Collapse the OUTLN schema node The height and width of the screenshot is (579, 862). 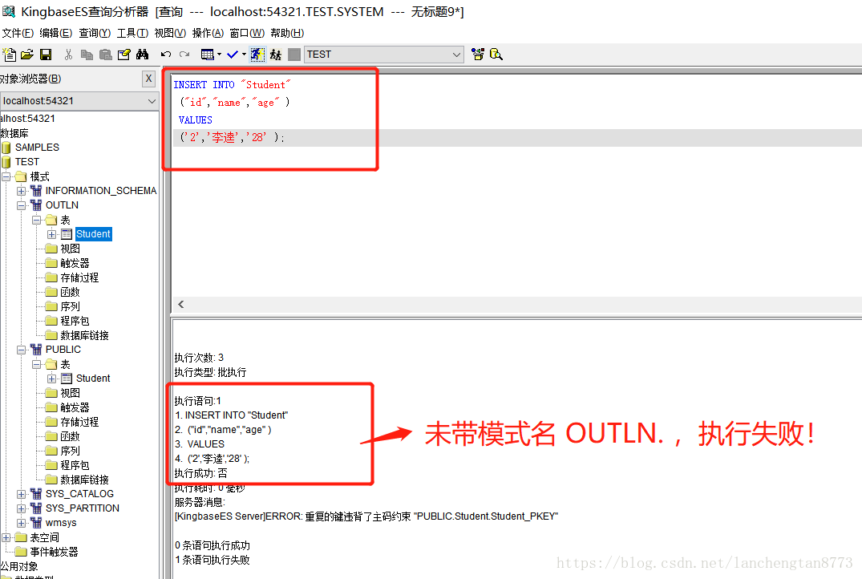point(21,205)
